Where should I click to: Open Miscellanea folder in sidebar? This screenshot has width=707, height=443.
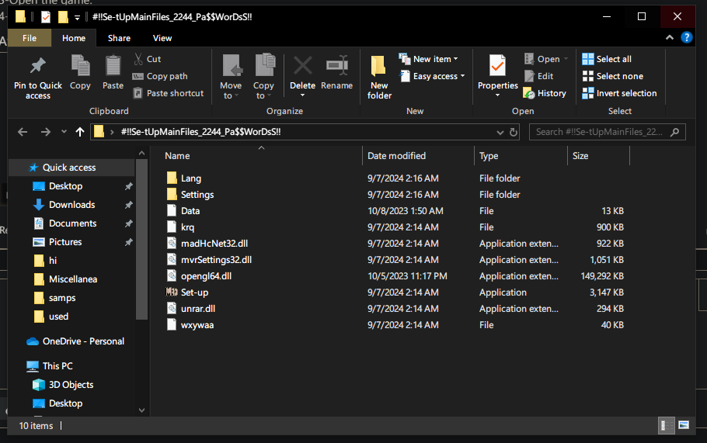tap(72, 279)
